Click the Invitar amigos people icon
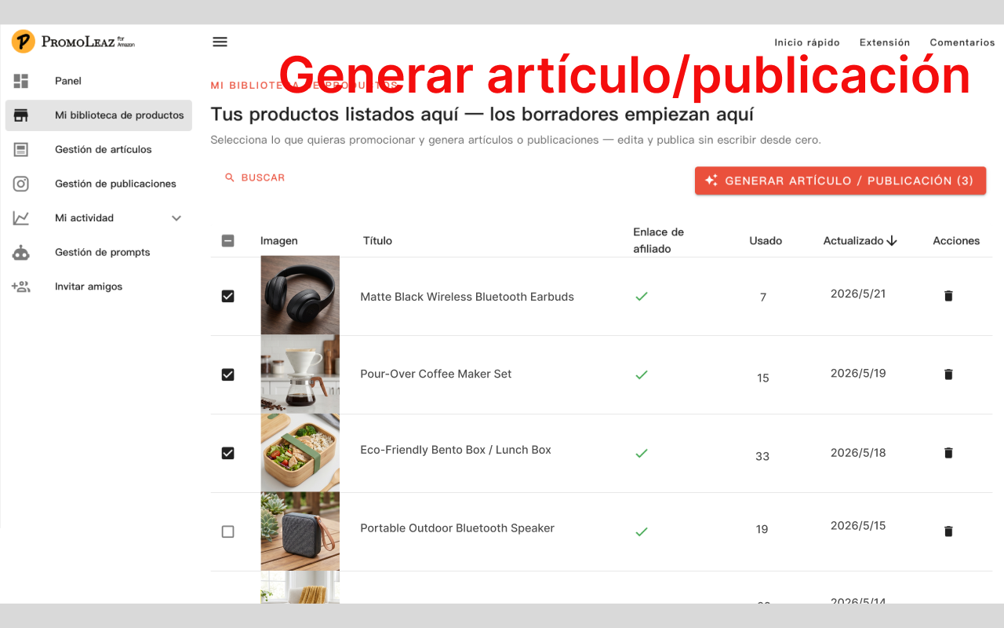 click(21, 287)
